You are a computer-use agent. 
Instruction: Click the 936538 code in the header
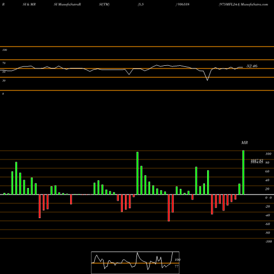pyautogui.click(x=182, y=4)
